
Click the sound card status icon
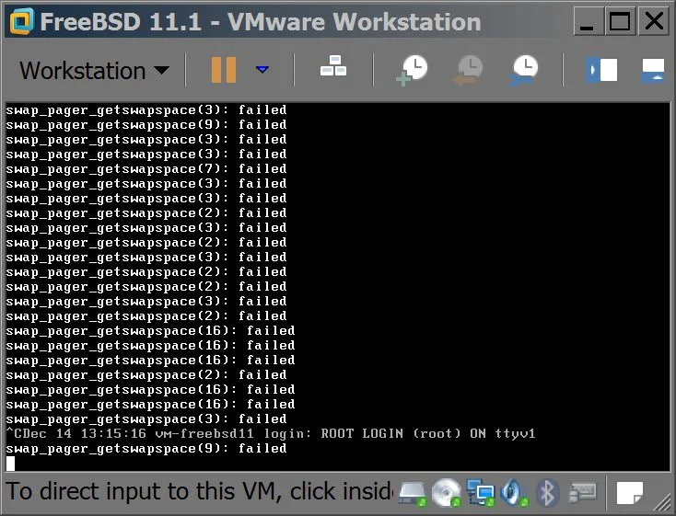514,492
